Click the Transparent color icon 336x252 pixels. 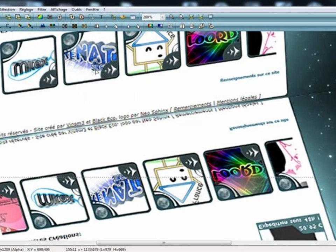(x=60, y=17)
